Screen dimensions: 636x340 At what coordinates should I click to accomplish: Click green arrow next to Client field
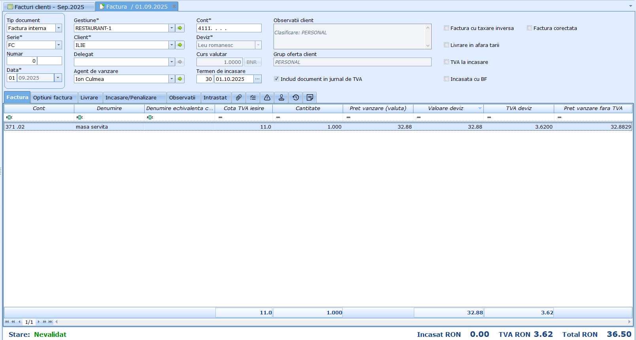180,45
